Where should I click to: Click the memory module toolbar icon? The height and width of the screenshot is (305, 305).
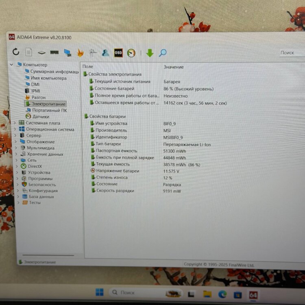[54, 52]
